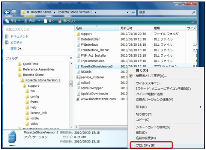Select QuickTime folder in tree
This screenshot has height=150, width=206.
pyautogui.click(x=31, y=64)
